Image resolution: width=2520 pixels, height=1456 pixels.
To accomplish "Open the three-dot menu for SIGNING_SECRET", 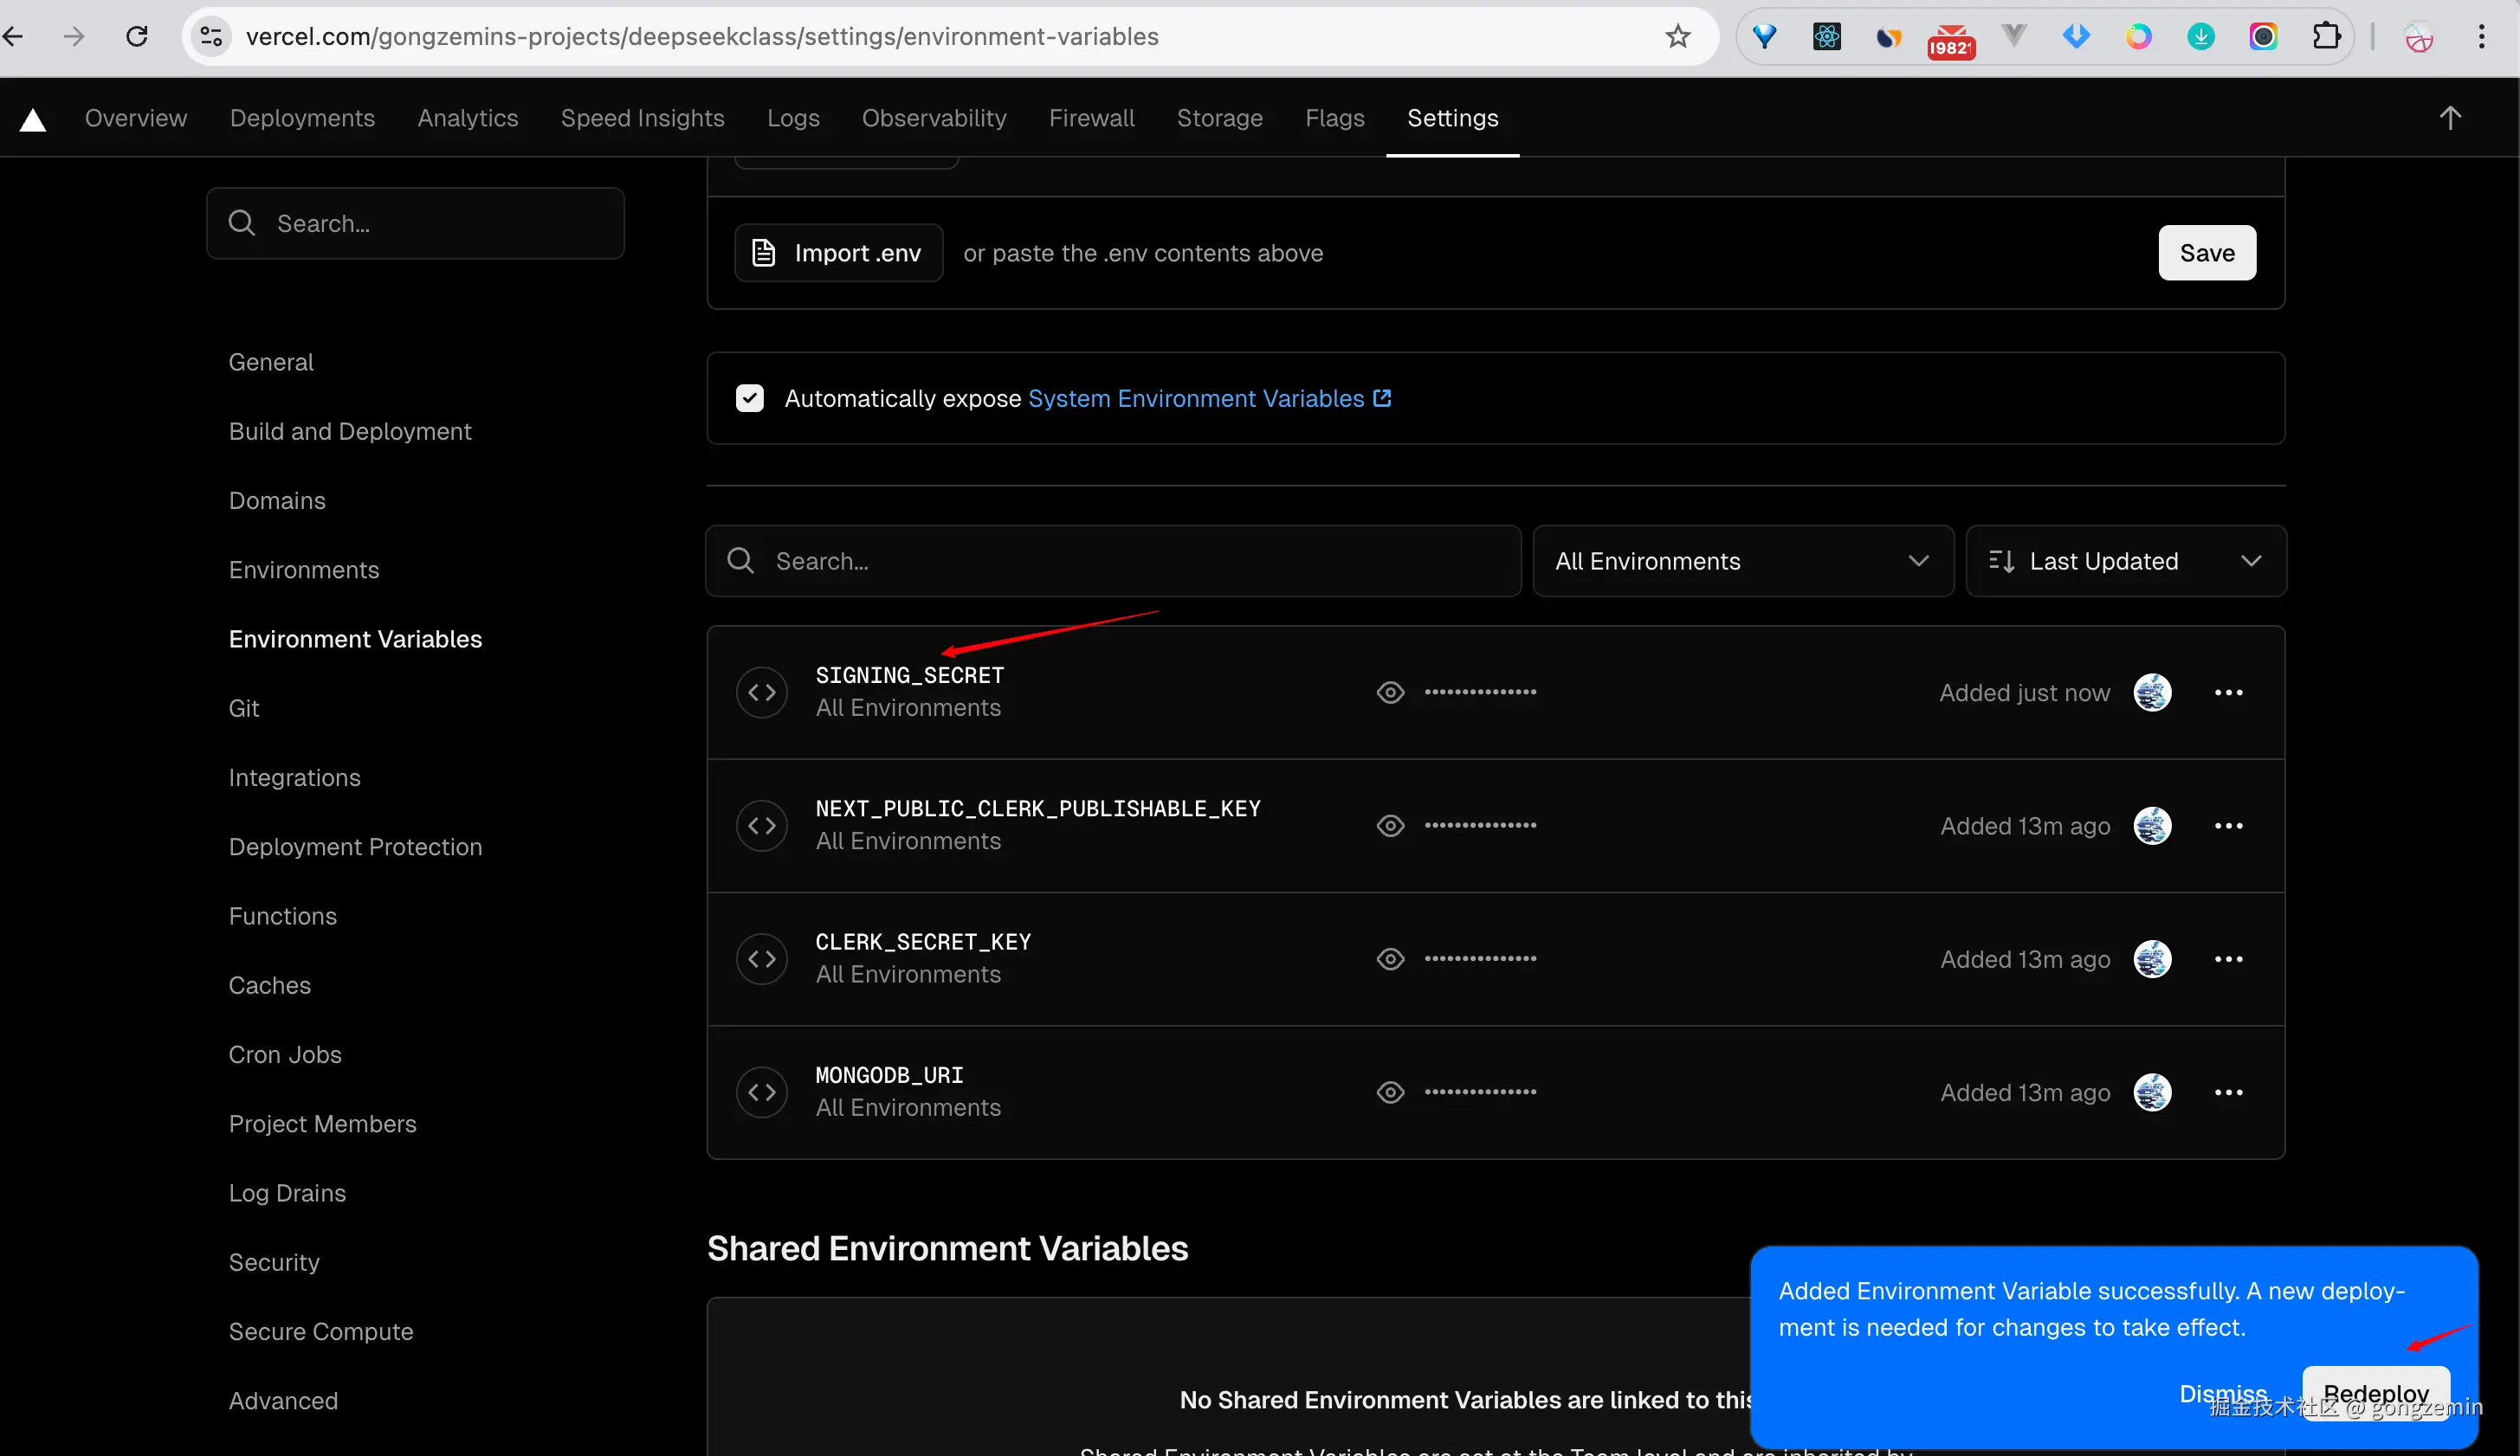I will (2228, 693).
